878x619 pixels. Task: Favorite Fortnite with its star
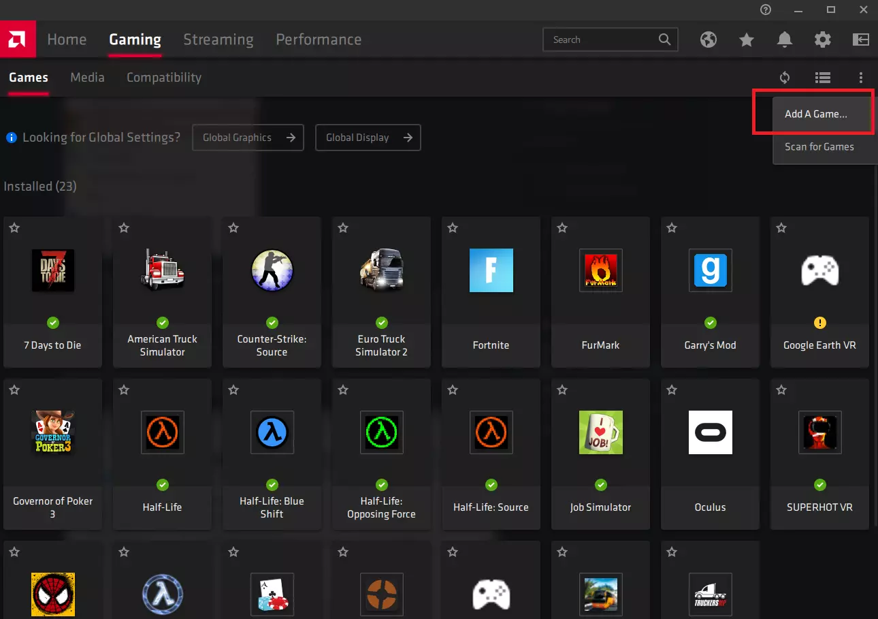point(453,228)
